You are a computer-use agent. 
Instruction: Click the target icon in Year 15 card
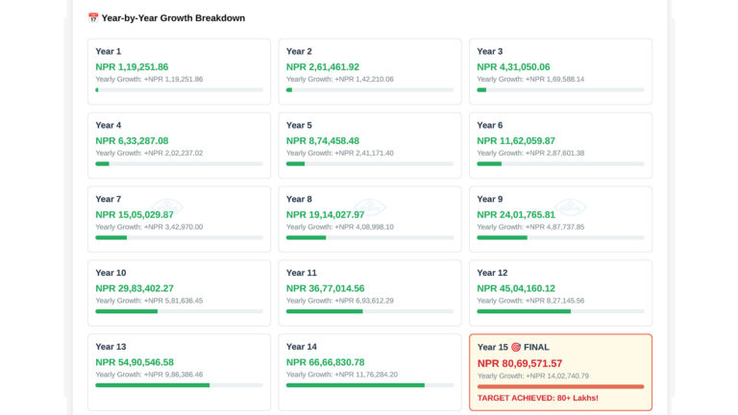pyautogui.click(x=515, y=347)
